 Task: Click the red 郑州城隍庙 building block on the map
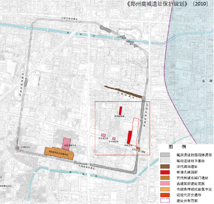tap(121, 111)
